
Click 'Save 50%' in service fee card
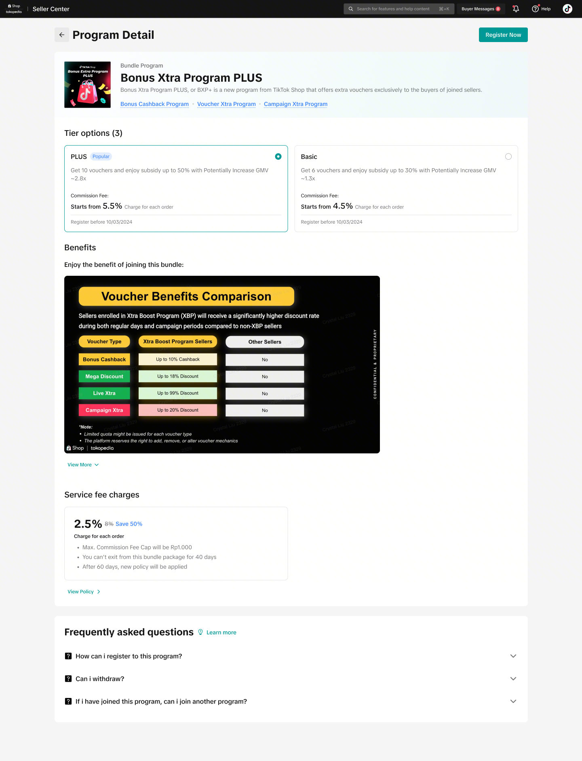click(x=129, y=524)
